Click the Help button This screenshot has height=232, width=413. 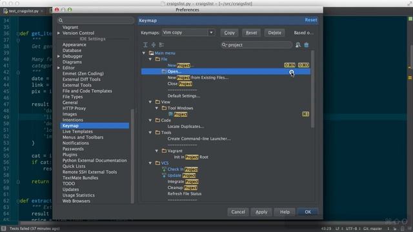[285, 212]
